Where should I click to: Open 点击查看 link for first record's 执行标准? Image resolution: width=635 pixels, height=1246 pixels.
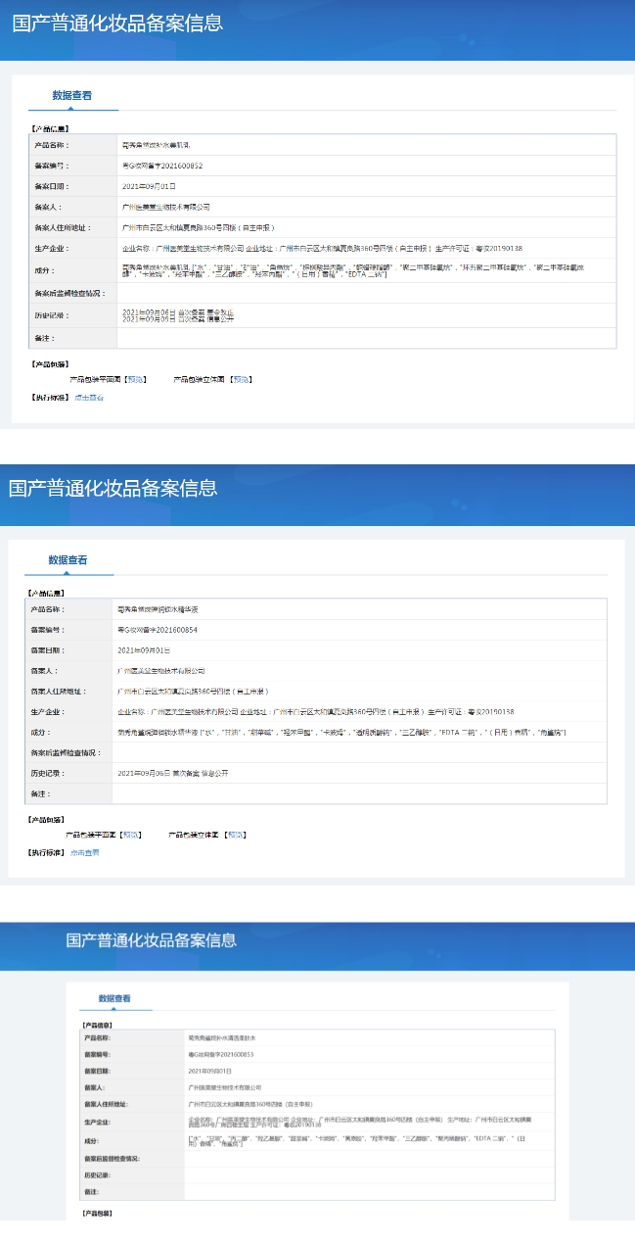click(89, 398)
